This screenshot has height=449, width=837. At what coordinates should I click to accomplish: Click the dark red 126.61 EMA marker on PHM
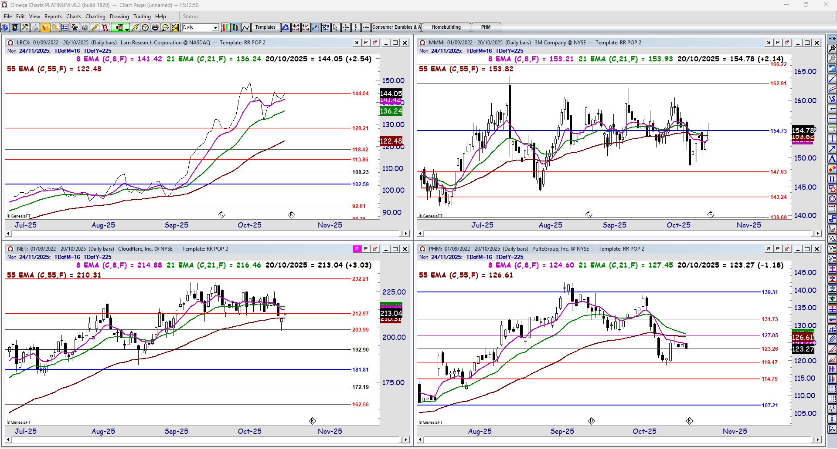(803, 337)
